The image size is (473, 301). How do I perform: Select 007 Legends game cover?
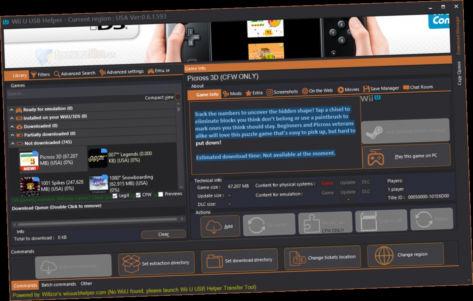pos(98,158)
